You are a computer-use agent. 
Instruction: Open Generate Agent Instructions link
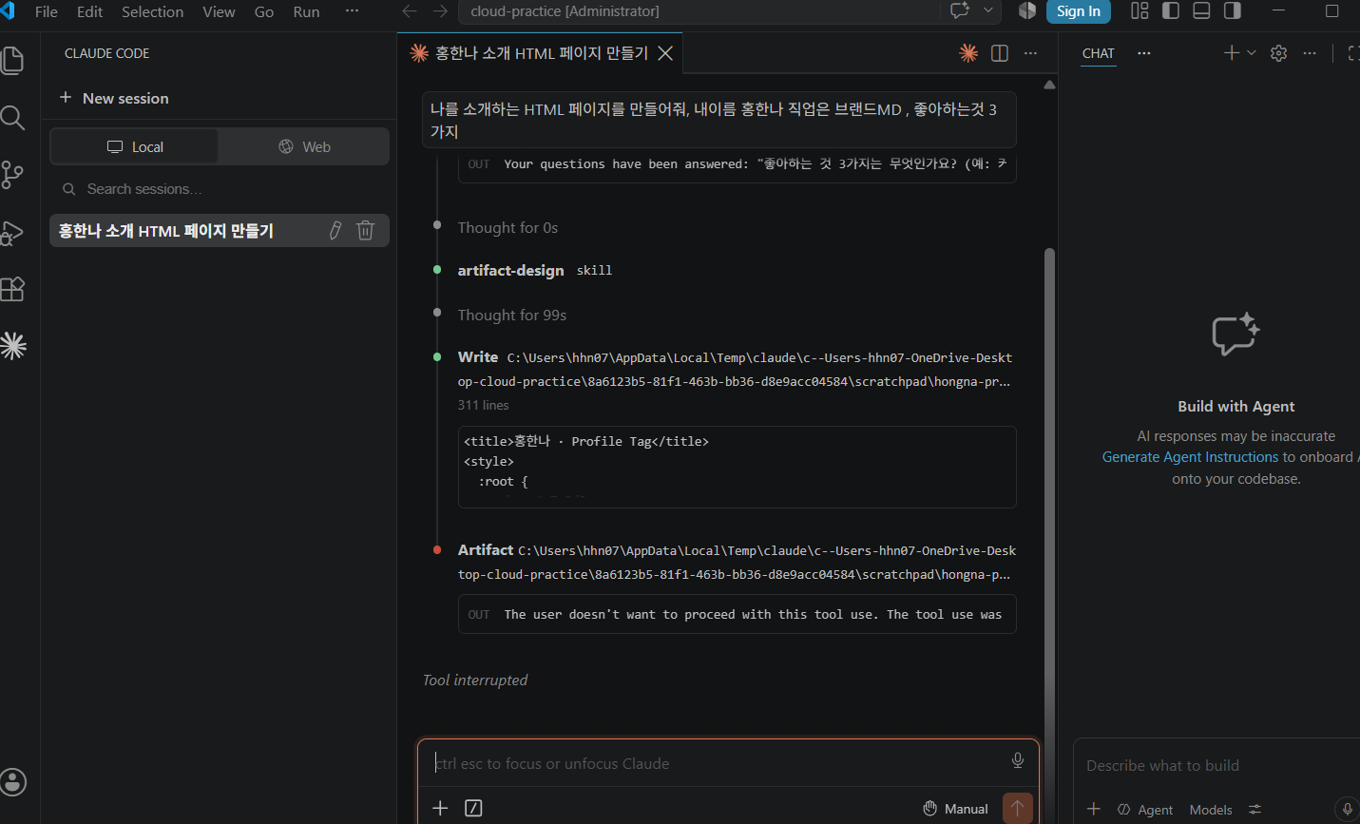(x=1190, y=457)
